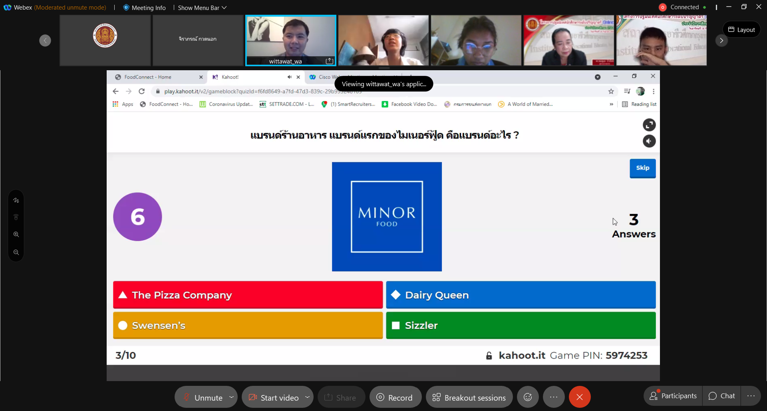Image resolution: width=767 pixels, height=411 pixels.
Task: Start video camera
Action: (273, 397)
